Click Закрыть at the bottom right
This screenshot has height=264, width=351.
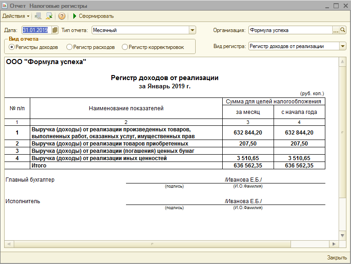point(337,258)
